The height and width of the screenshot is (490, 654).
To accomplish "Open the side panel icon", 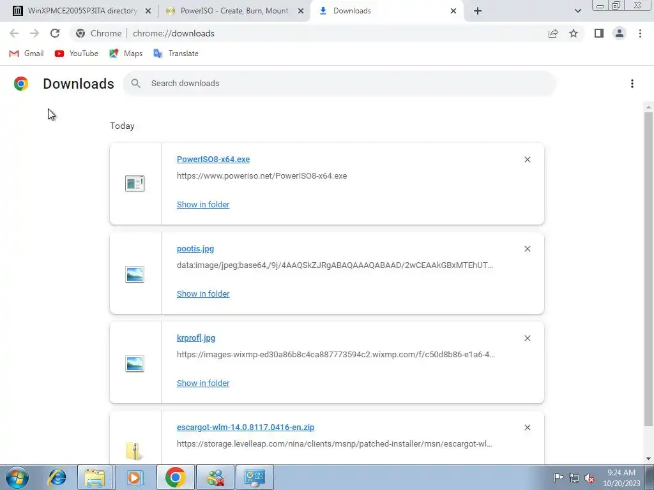I will pyautogui.click(x=599, y=33).
